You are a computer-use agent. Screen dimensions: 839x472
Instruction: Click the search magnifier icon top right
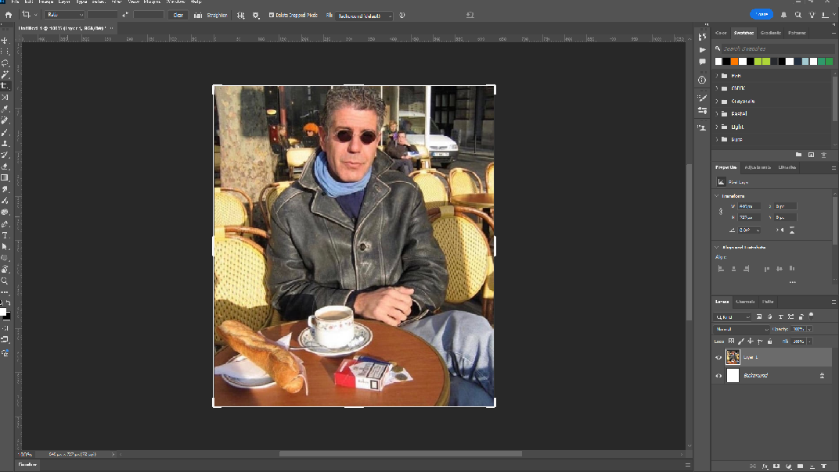798,15
